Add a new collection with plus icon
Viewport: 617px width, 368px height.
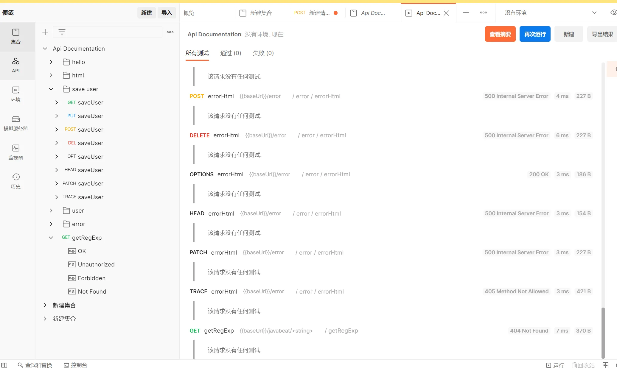tap(45, 32)
